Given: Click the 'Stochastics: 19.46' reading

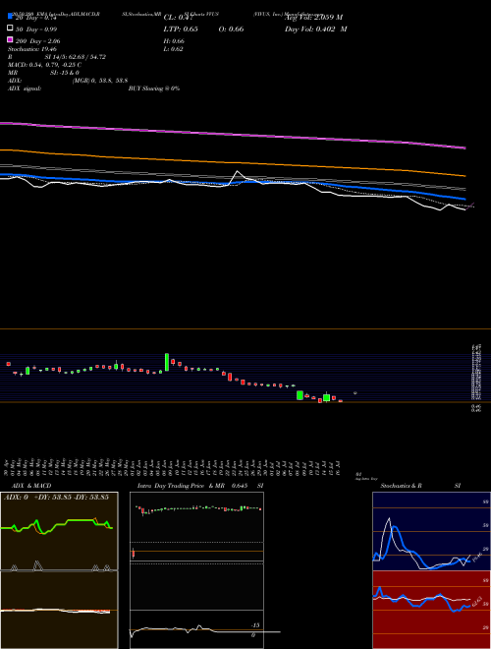Looking at the screenshot, I should [31, 49].
